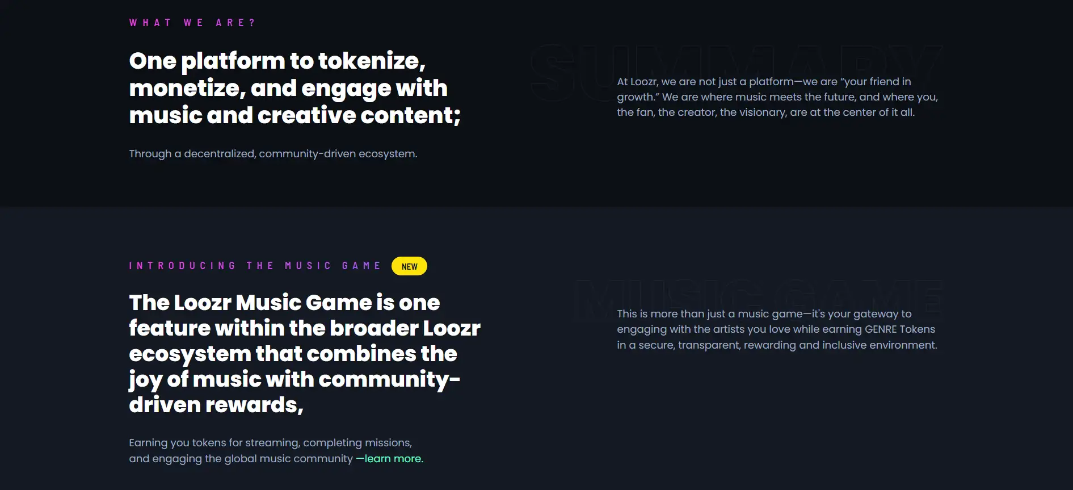1073x490 pixels.
Task: Click the "WHAT WE ARE?" section label
Action: (192, 23)
